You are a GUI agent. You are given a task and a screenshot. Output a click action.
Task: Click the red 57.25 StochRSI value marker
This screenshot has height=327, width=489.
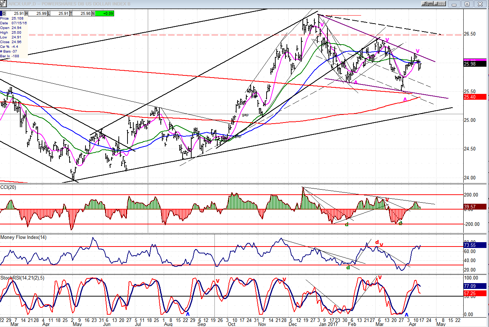475,293
